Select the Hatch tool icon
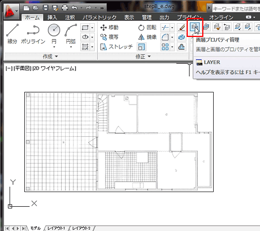 [x=85, y=47]
